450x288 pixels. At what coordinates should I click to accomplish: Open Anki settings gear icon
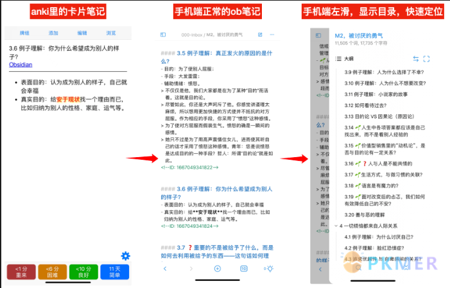125,255
